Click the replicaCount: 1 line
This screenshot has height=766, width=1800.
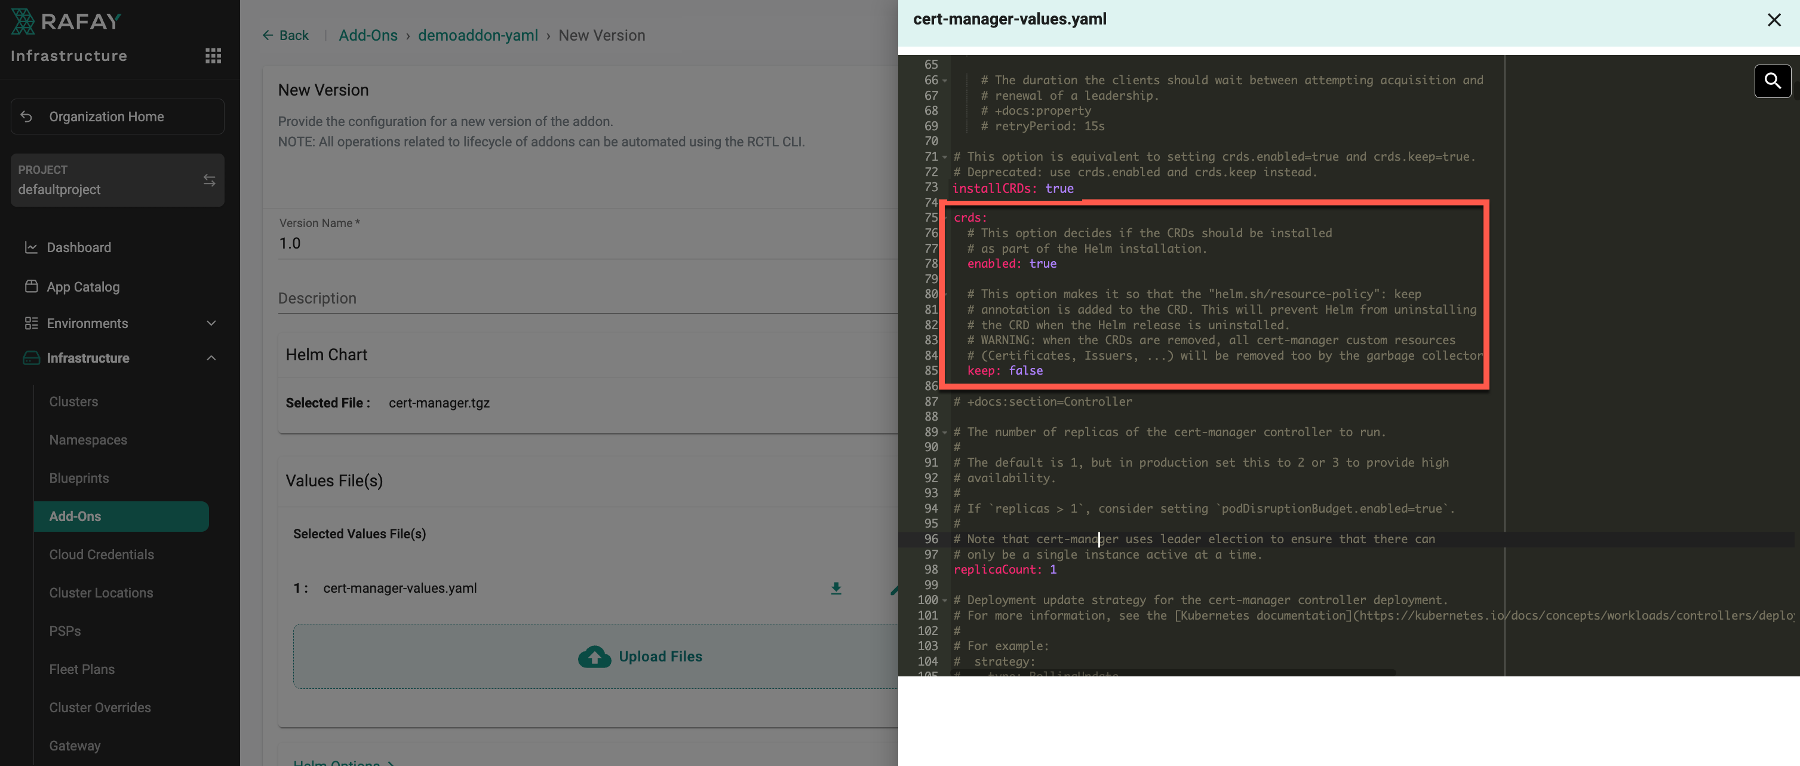click(x=1005, y=570)
